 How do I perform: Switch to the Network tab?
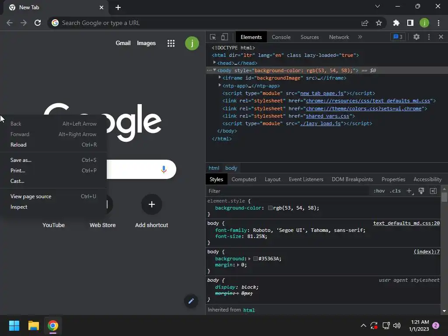[x=339, y=37]
